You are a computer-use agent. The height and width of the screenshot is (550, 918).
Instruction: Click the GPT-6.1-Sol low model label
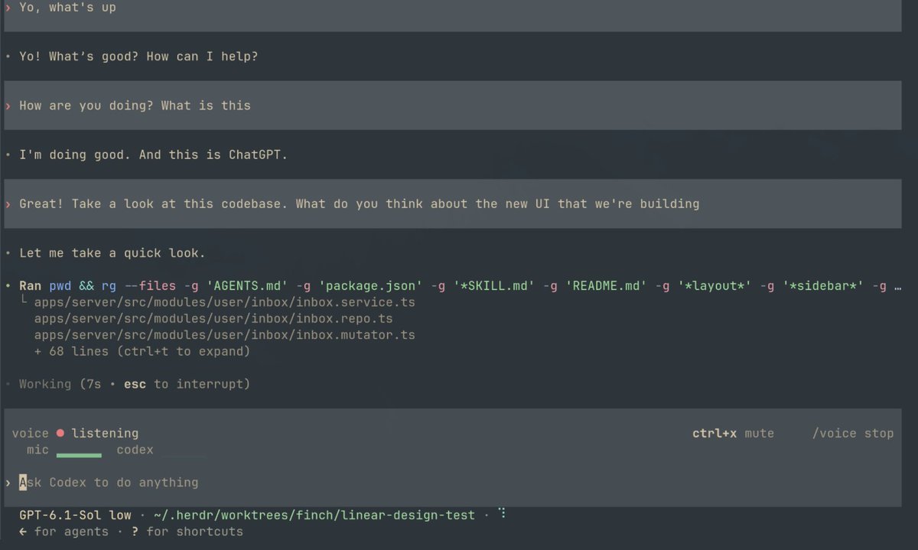tap(75, 516)
